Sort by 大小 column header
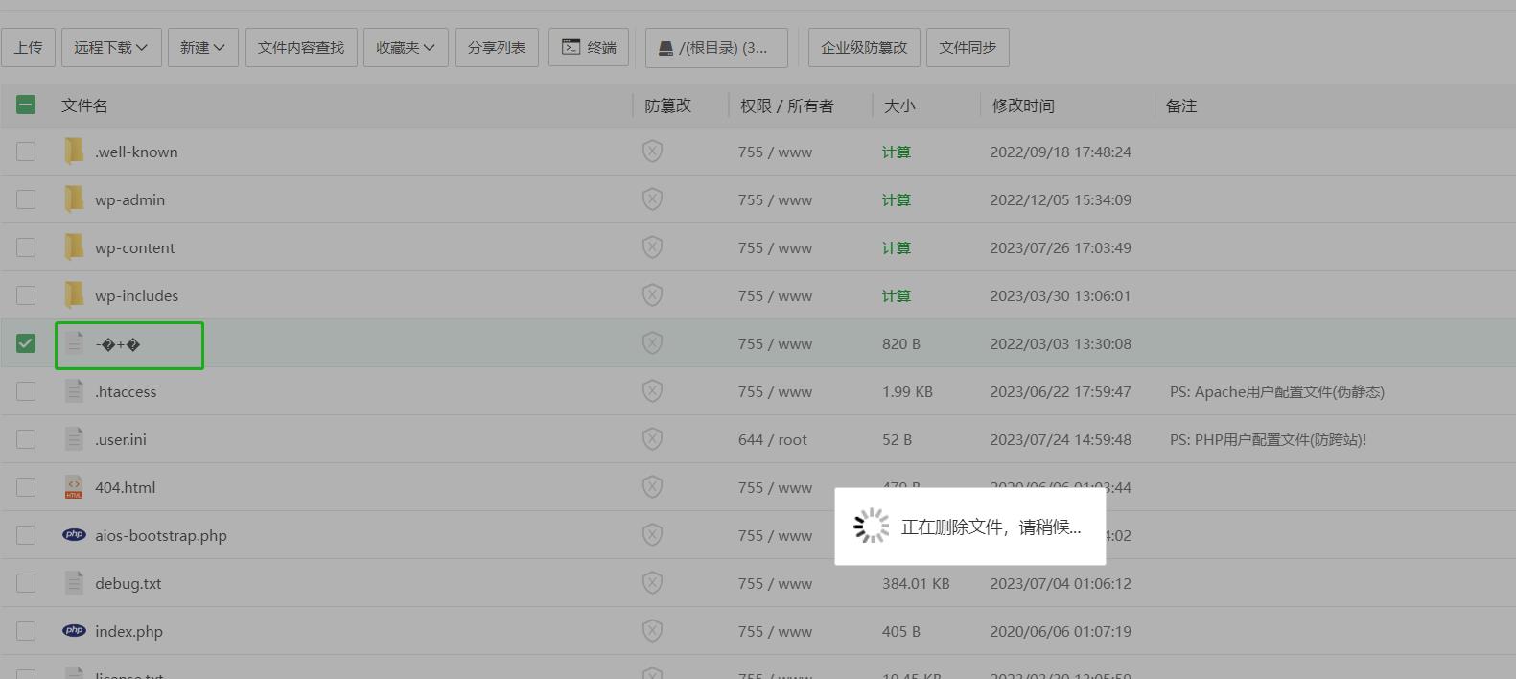The image size is (1516, 679). pyautogui.click(x=899, y=105)
